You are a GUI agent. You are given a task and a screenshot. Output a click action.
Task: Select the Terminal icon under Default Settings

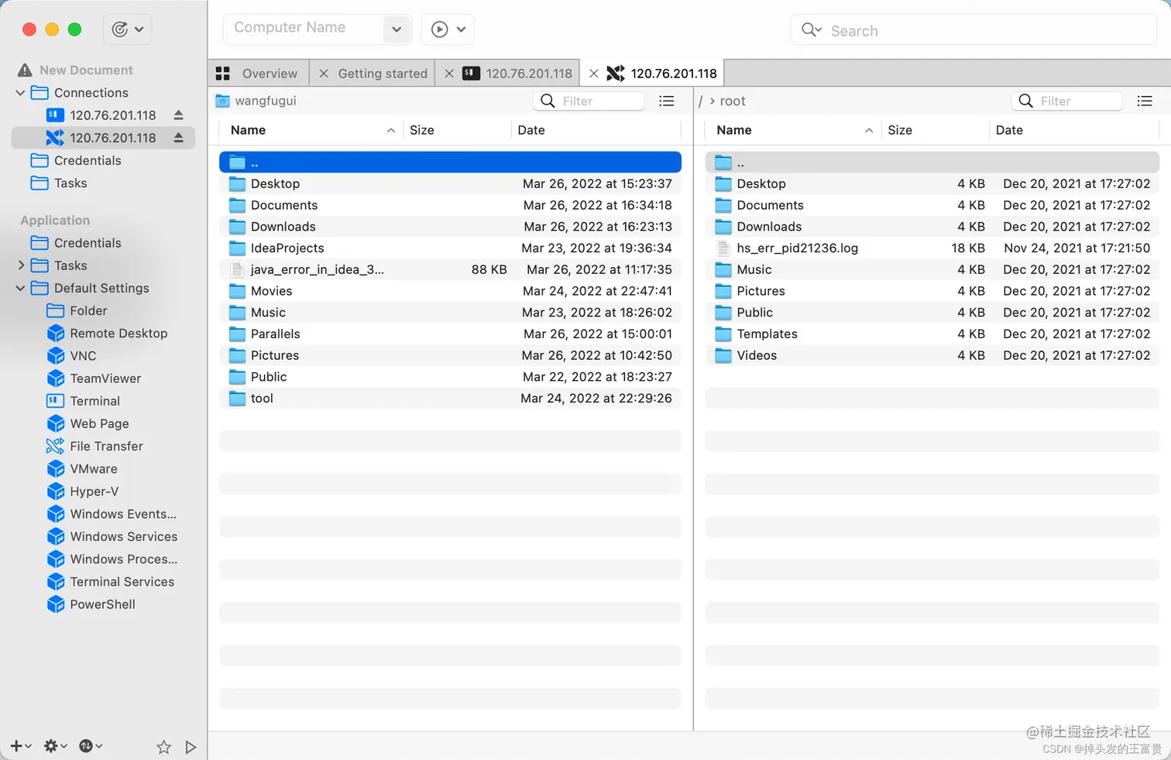tap(55, 401)
